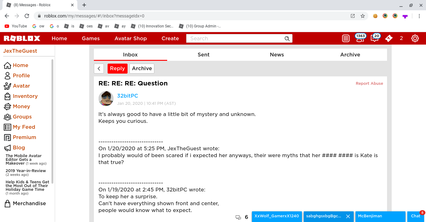Image resolution: width=426 pixels, height=222 pixels.
Task: Open the Roblox logo home link
Action: 22,38
